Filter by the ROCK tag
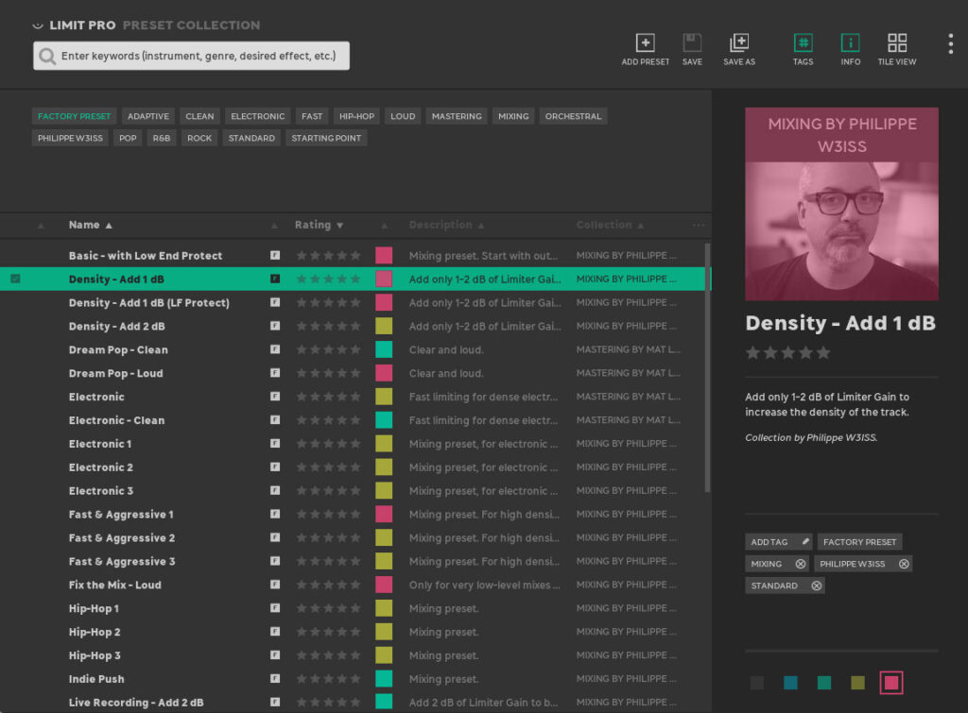The height and width of the screenshot is (713, 968). pyautogui.click(x=199, y=138)
